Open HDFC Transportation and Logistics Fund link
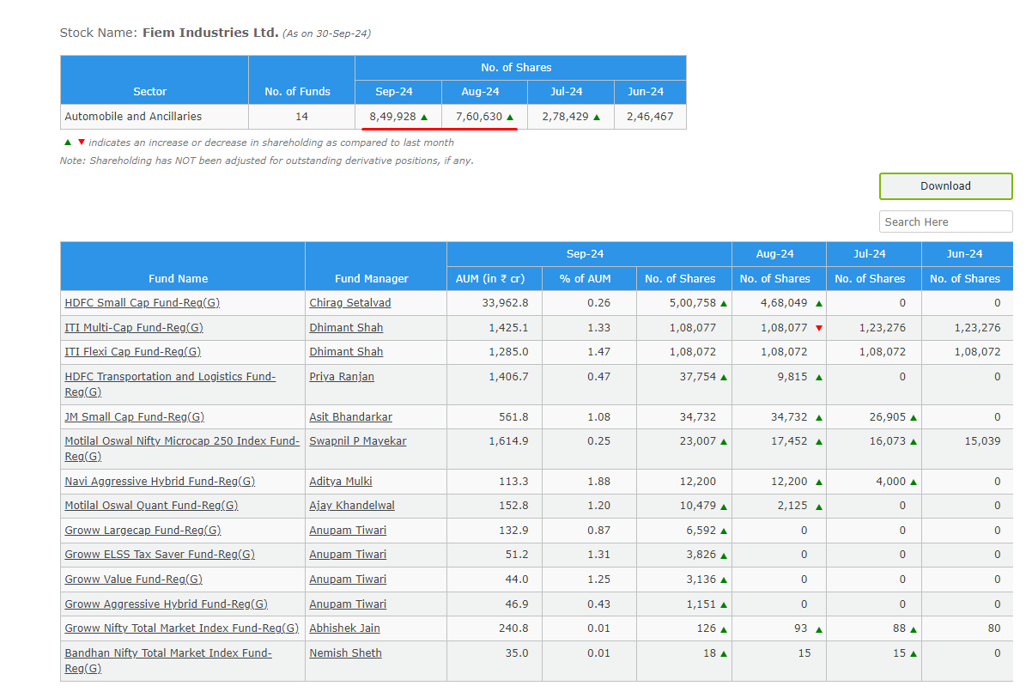Viewport: 1032px width, 698px height. click(170, 384)
